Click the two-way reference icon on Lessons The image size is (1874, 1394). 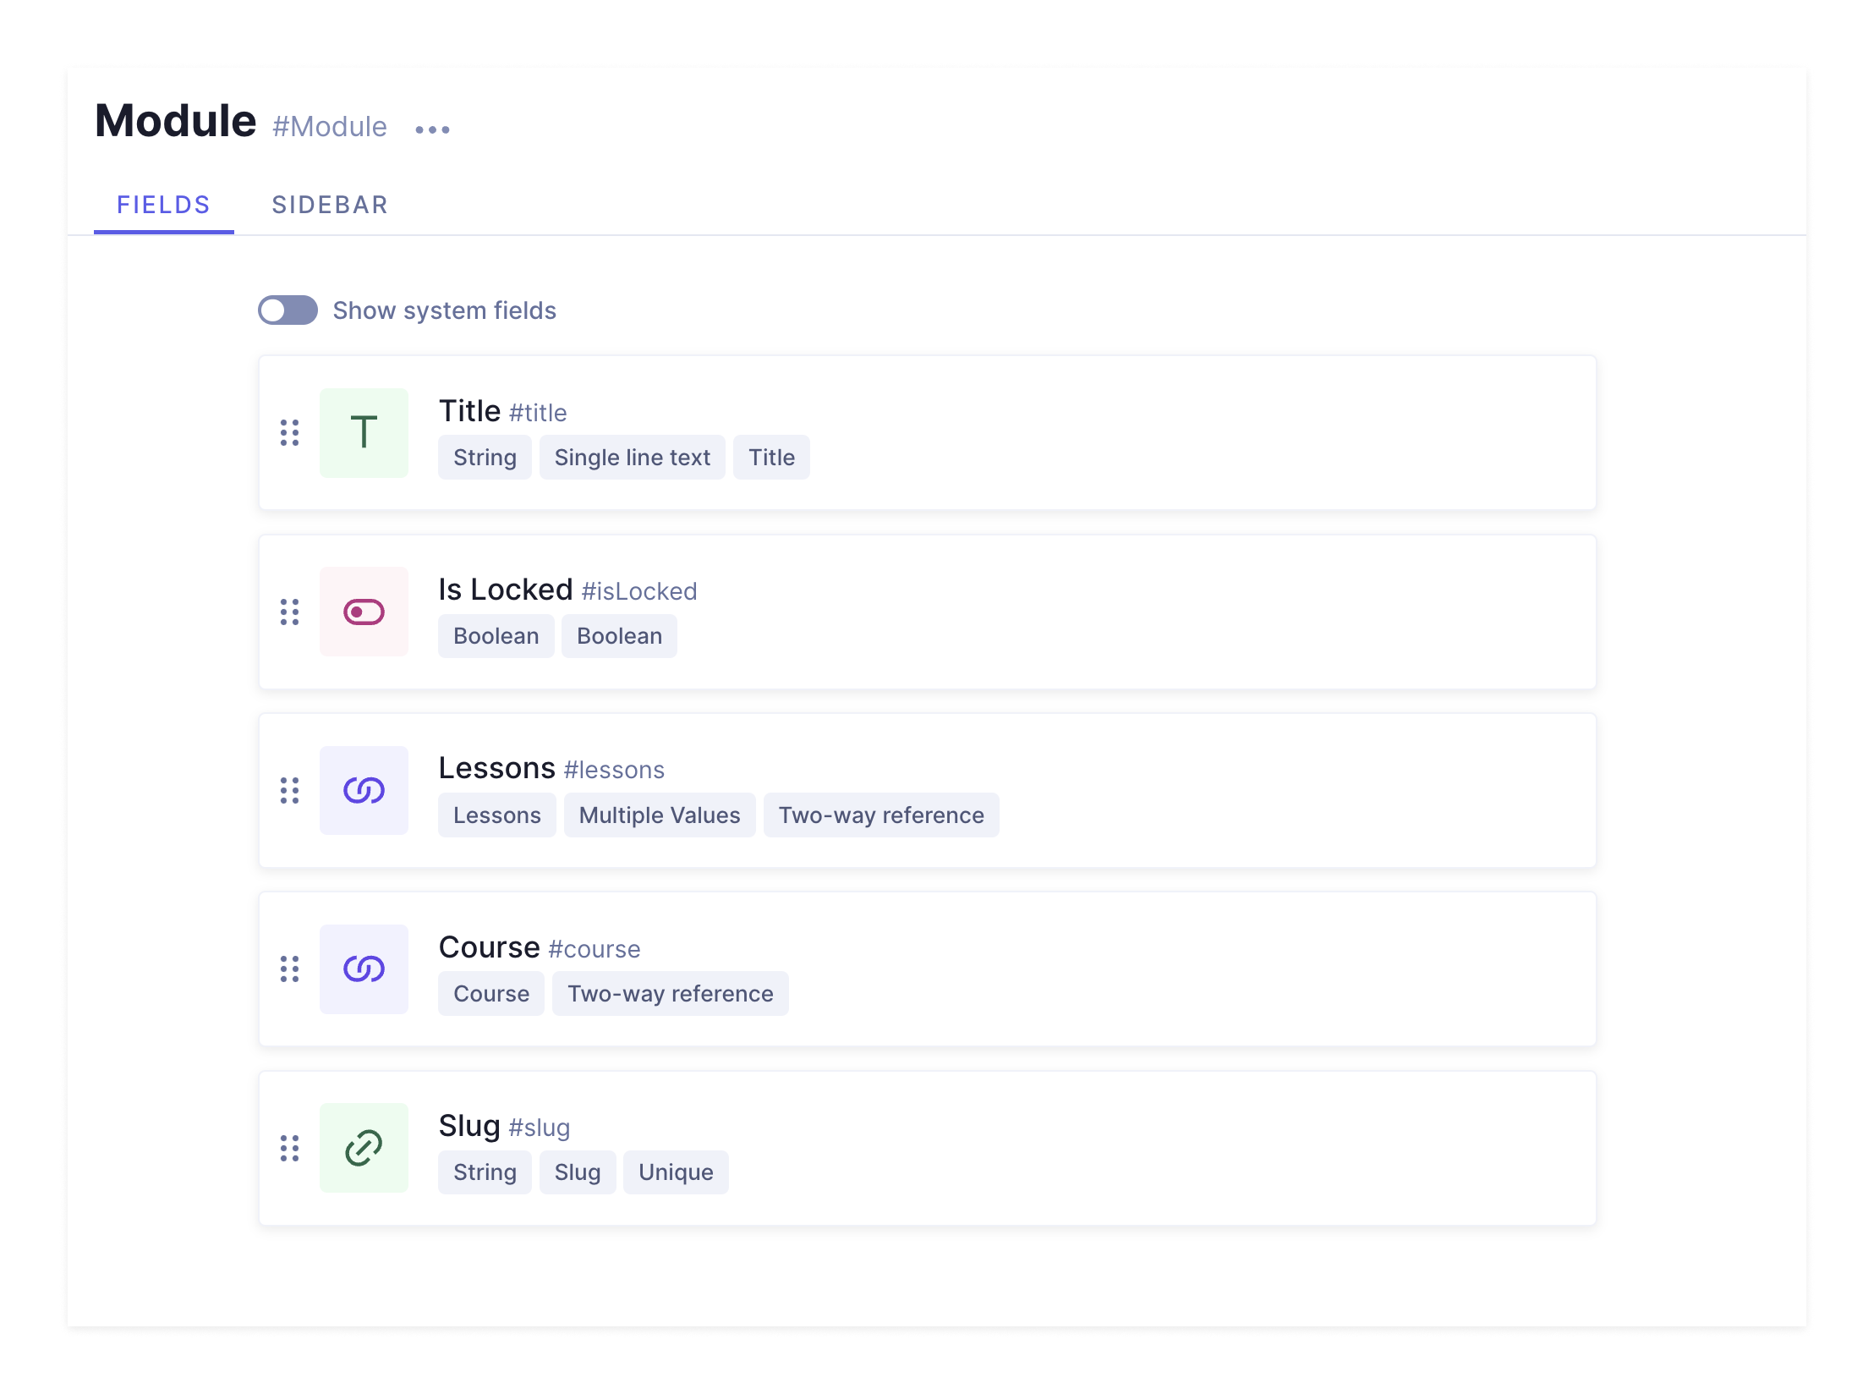[x=364, y=789]
